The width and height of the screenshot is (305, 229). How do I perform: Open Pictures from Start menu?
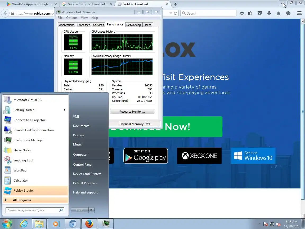point(79,135)
